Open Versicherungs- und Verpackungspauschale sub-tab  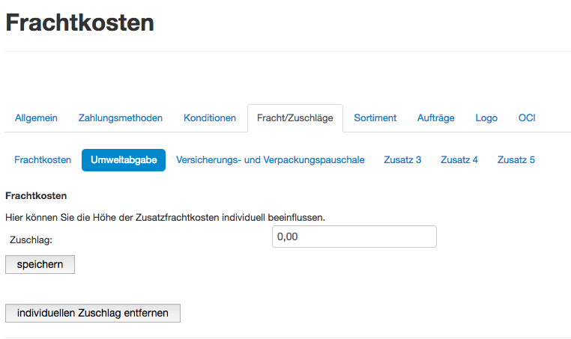[x=271, y=160]
